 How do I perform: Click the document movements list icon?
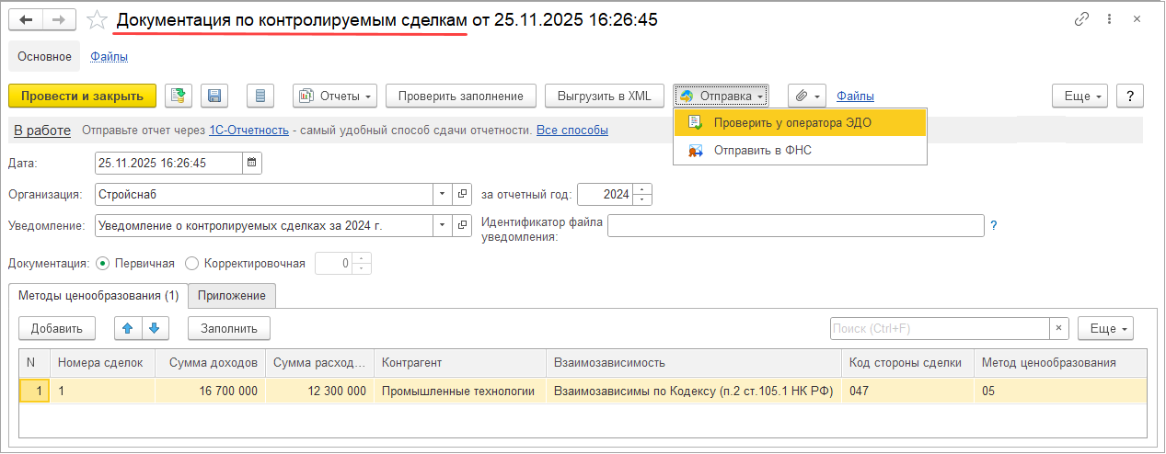(260, 96)
